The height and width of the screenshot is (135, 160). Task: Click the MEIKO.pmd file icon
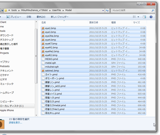tap(43, 59)
